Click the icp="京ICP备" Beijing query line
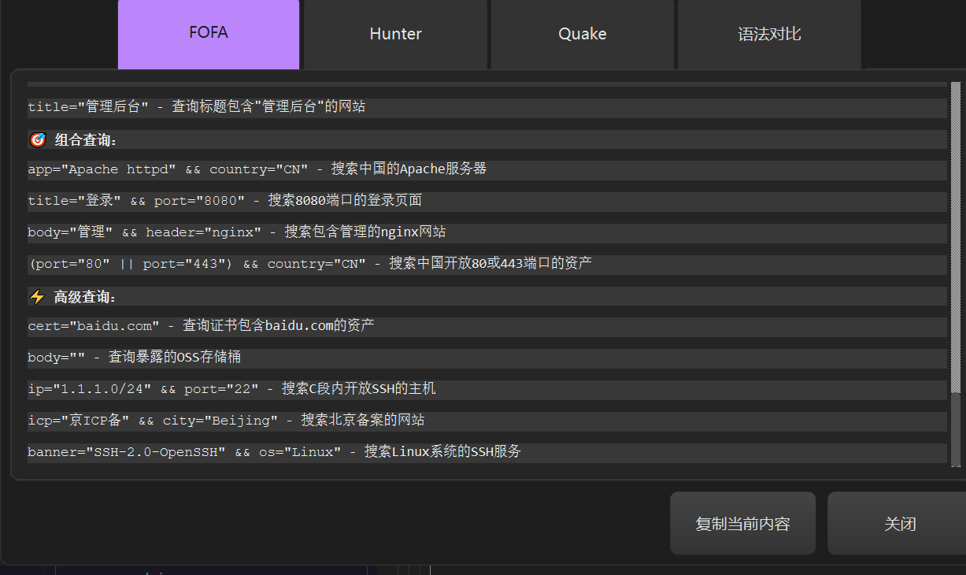Screen dimensions: 966x575 coord(226,421)
